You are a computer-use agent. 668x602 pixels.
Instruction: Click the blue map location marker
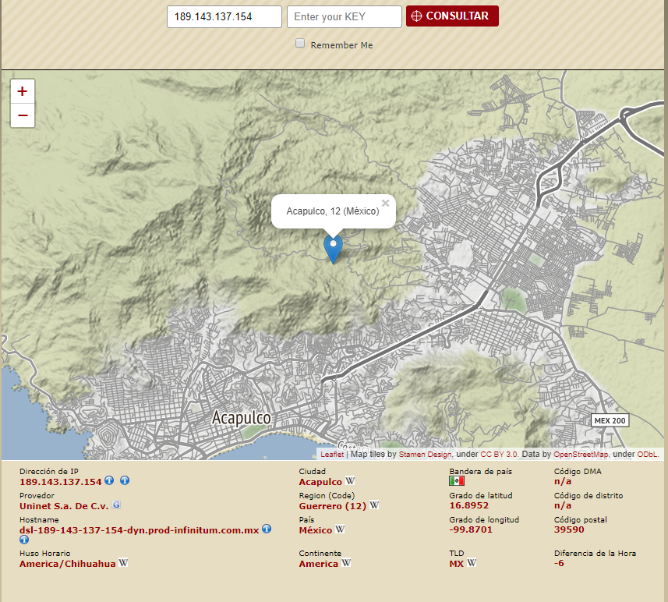tap(333, 249)
